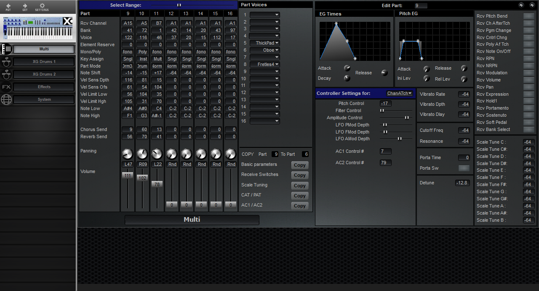Click the XG Drums 1 drum icon
539x291 pixels.
tap(6, 62)
